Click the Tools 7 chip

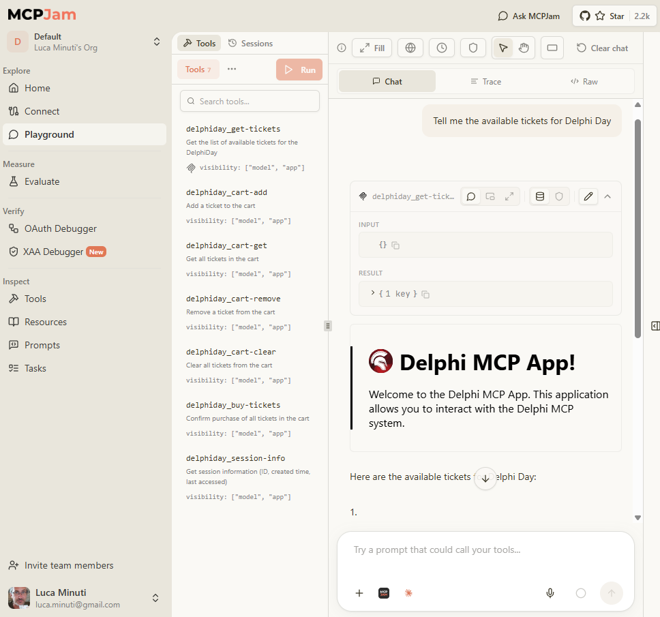(198, 70)
